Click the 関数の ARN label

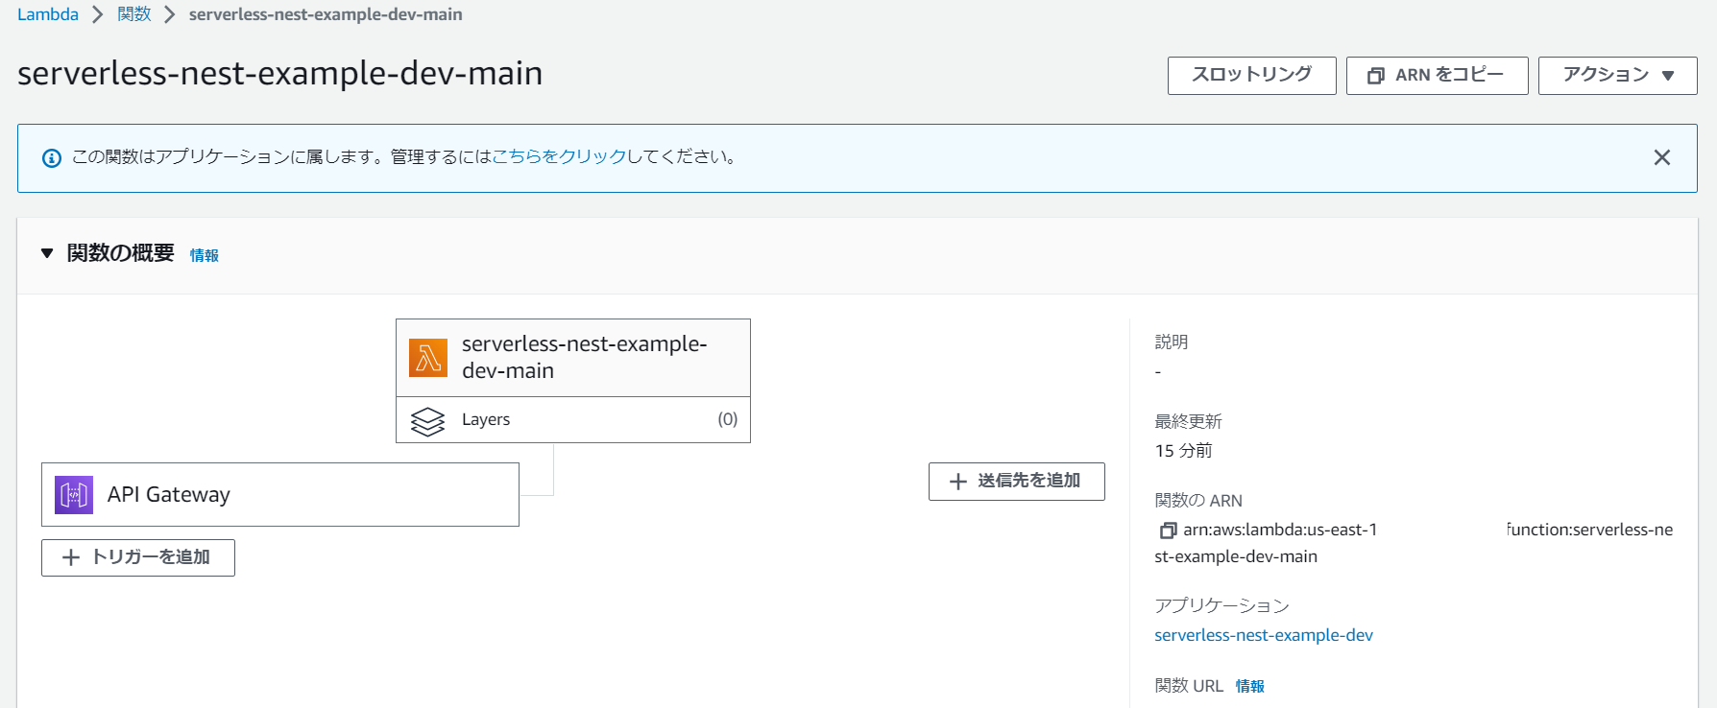tap(1198, 501)
